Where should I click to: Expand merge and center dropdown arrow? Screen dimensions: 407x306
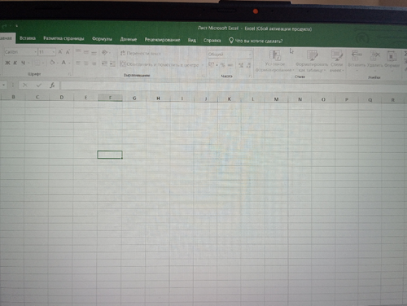203,65
